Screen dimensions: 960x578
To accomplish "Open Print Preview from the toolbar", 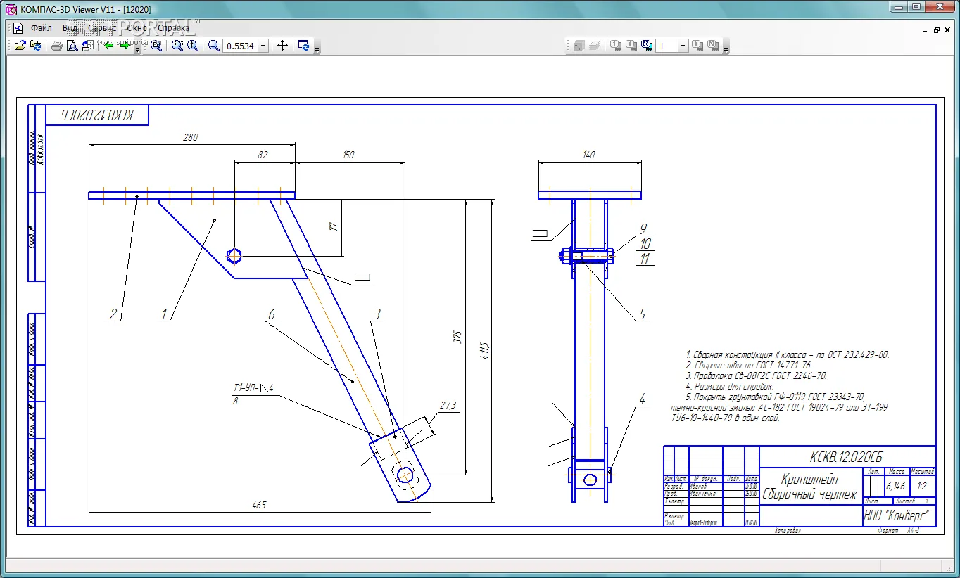I will click(x=72, y=46).
